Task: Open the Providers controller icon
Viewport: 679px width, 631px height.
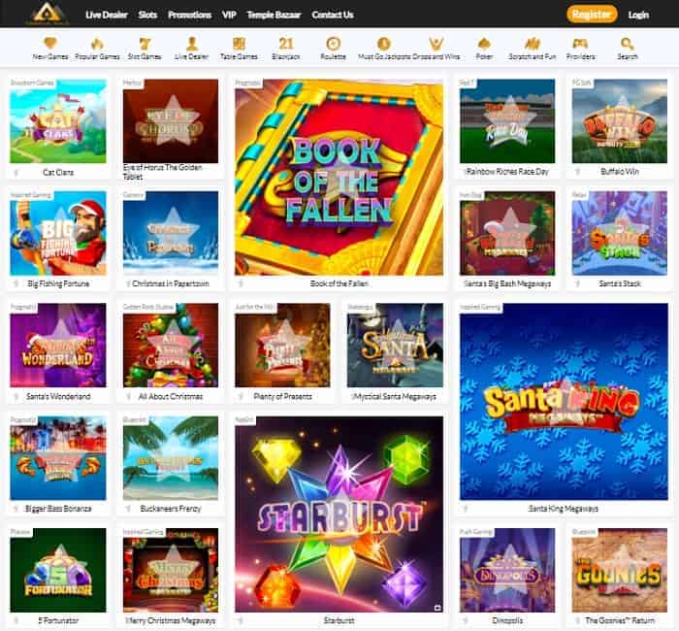Action: point(580,44)
